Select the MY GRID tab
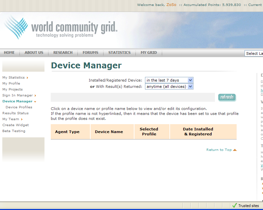Image resolution: width=263 pixels, height=210 pixels. (149, 52)
